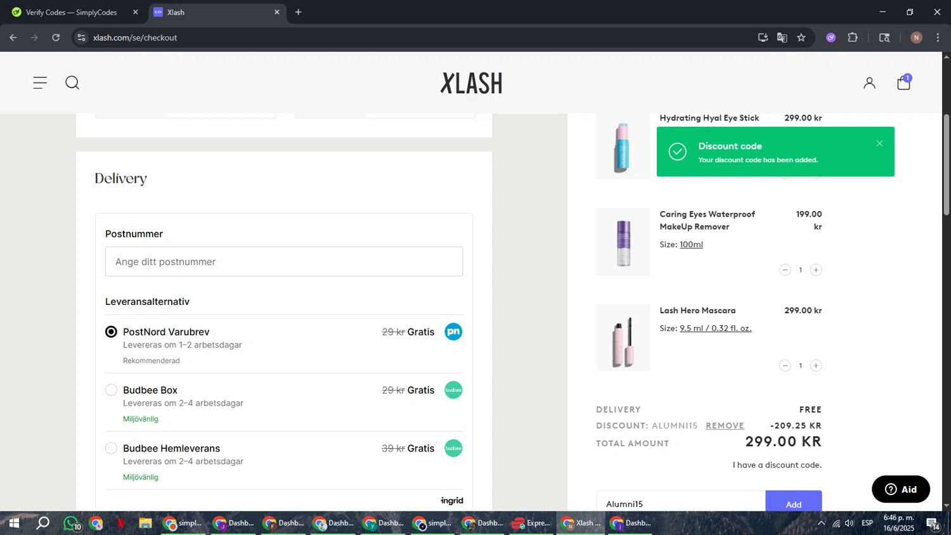Reload the current page
Screen dimensions: 951x535
(56, 37)
